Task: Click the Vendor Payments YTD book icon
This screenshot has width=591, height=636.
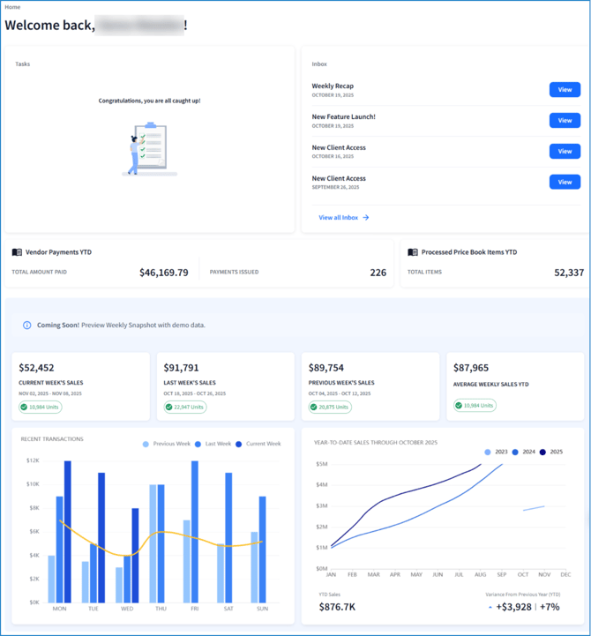Action: click(17, 252)
